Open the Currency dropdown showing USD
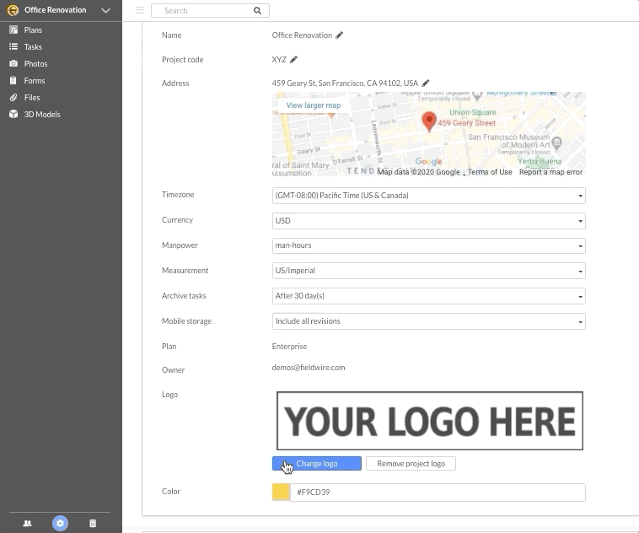Image resolution: width=639 pixels, height=533 pixels. pos(429,221)
